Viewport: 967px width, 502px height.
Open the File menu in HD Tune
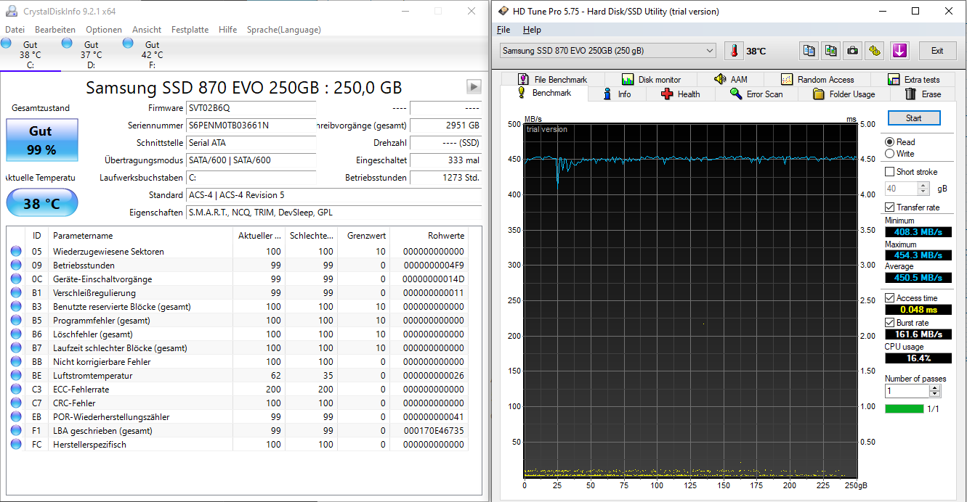point(503,30)
